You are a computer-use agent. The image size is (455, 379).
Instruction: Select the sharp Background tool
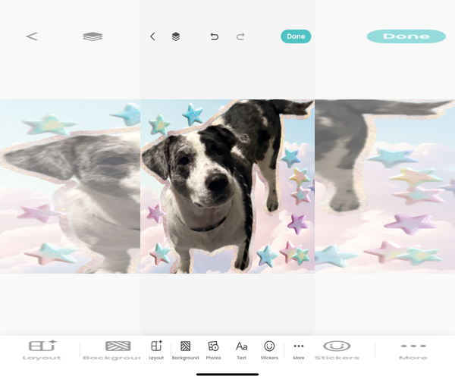pos(185,349)
